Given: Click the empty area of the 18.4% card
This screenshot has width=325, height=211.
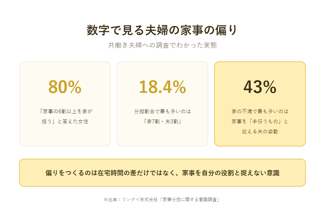Looking at the screenshot, I should [162, 137].
